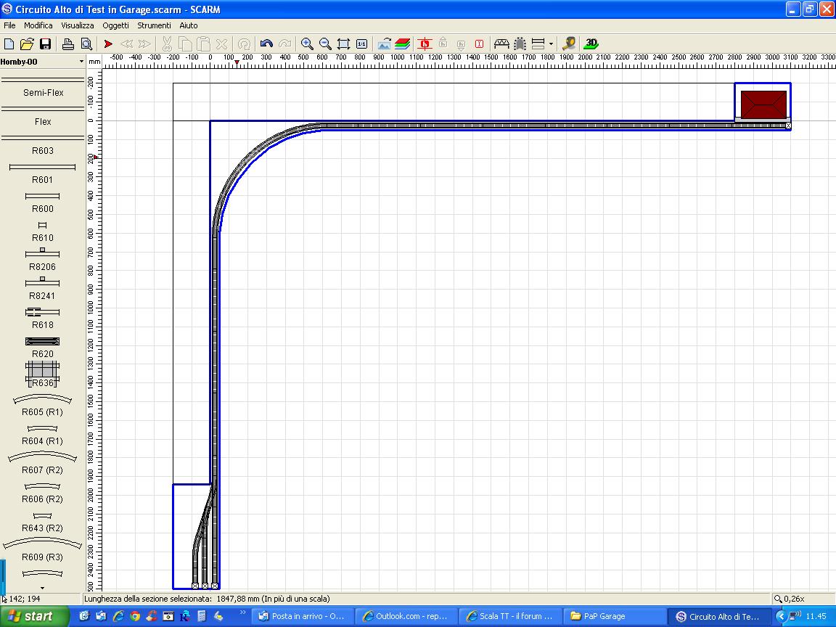Select the R618 isolating track
This screenshot has height=627, width=836.
point(43,319)
